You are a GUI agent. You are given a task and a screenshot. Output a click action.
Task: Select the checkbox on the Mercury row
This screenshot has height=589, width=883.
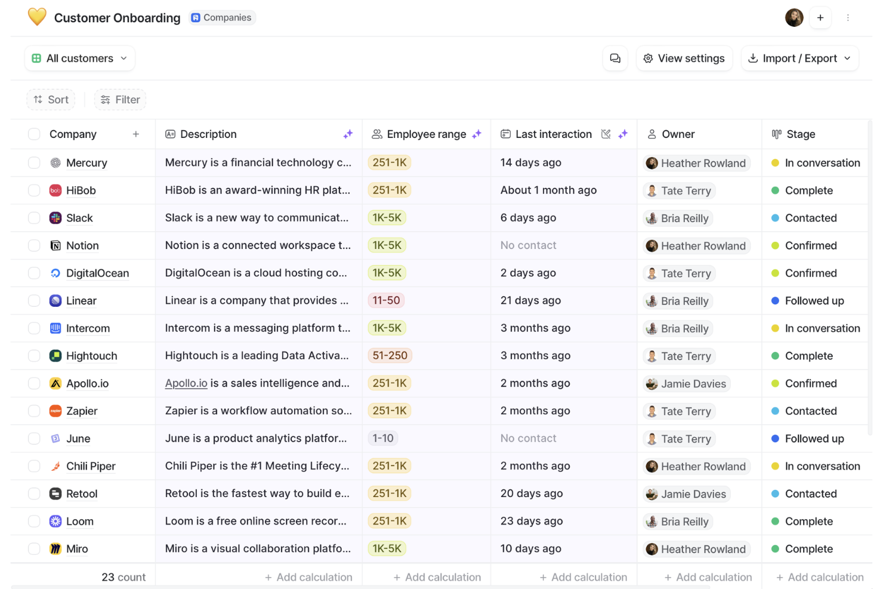(x=34, y=162)
